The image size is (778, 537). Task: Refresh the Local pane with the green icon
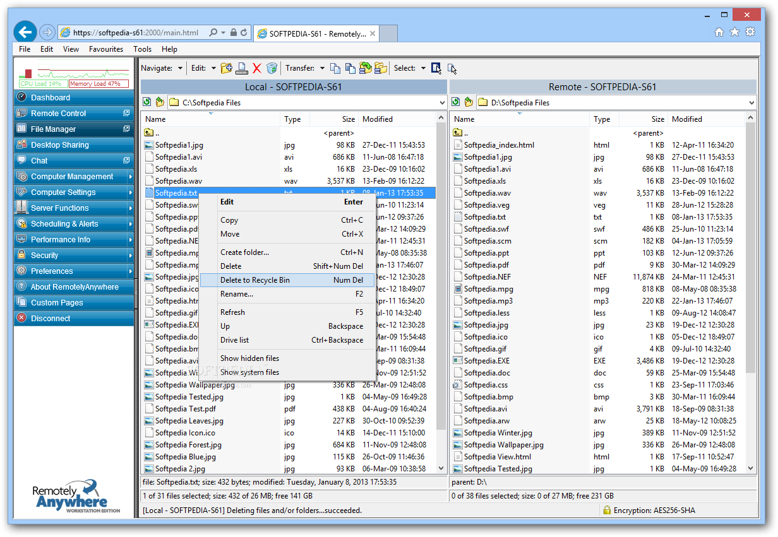[x=147, y=102]
